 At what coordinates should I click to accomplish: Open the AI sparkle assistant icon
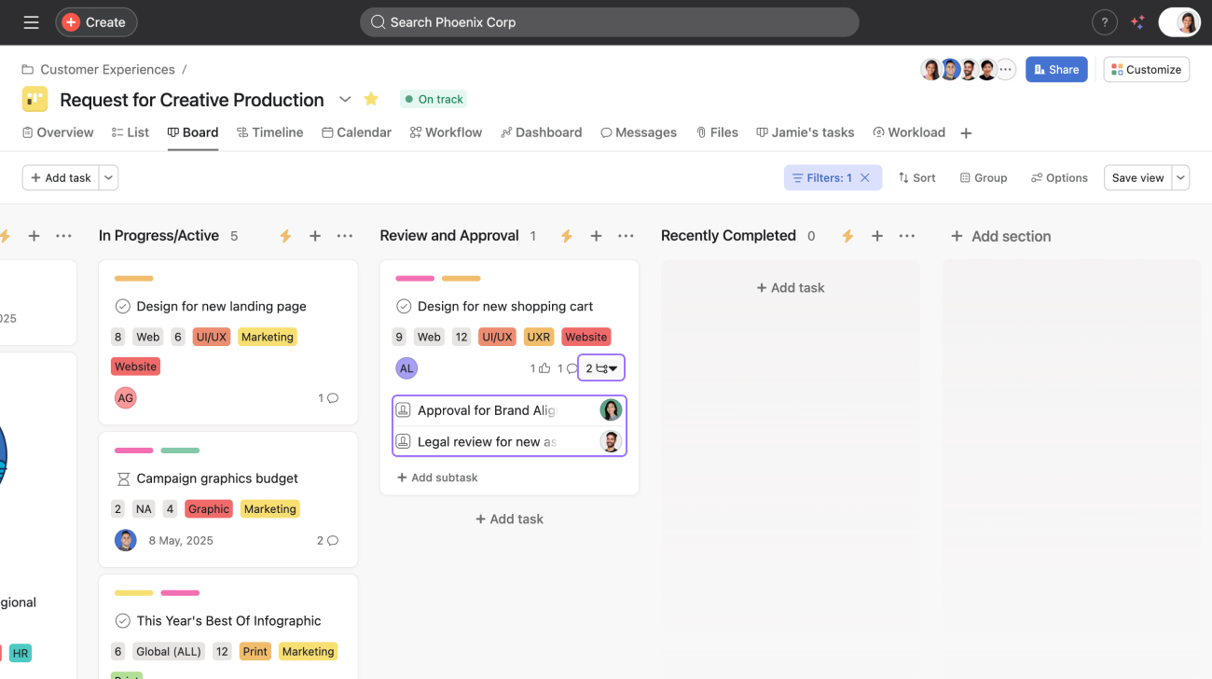(1137, 22)
